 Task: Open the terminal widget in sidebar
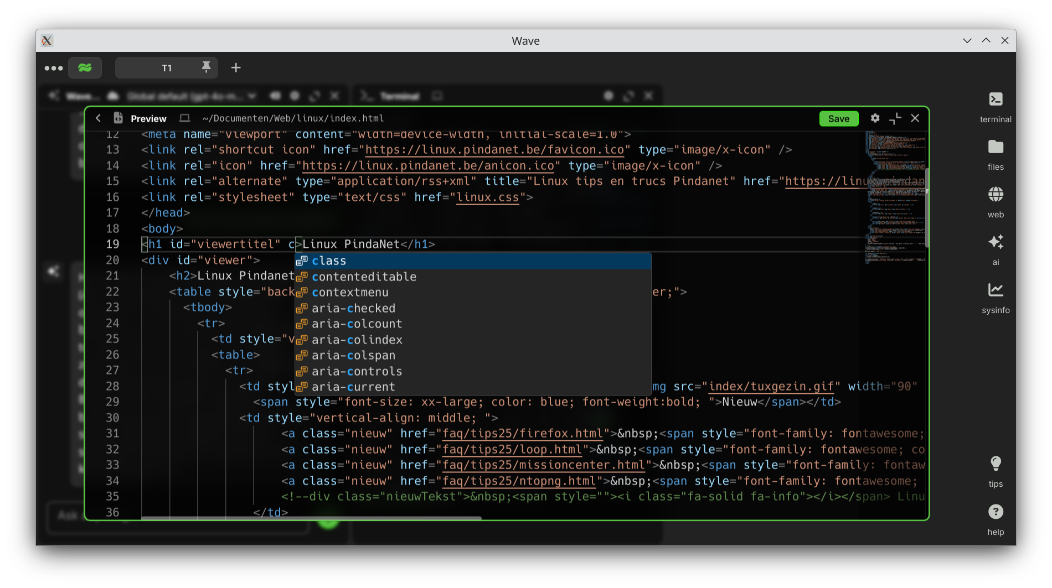pos(995,108)
